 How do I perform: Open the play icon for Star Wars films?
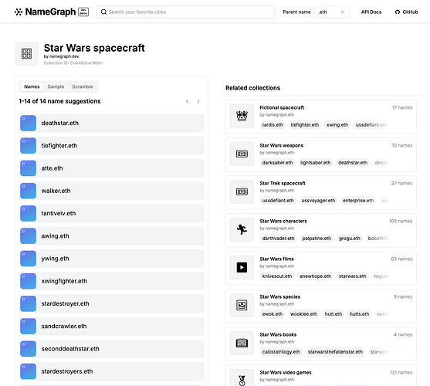point(242,268)
